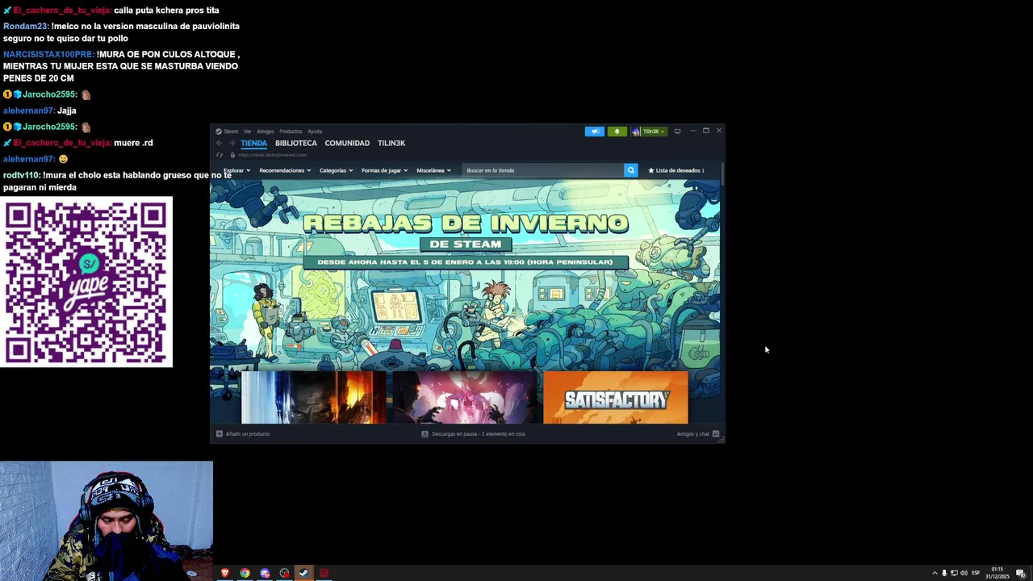This screenshot has height=581, width=1033.
Task: Click Añadir un producto link
Action: pos(248,434)
